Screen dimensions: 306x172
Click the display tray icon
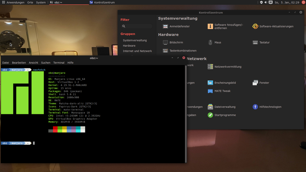coord(270,2)
